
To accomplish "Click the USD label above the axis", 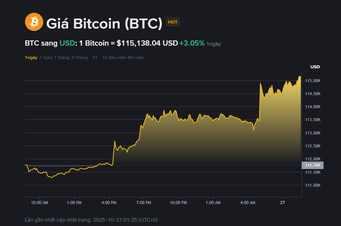I will point(315,67).
